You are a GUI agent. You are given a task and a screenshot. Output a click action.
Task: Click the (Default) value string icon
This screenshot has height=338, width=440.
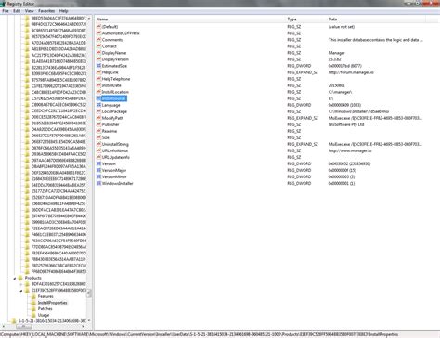pyautogui.click(x=98, y=27)
